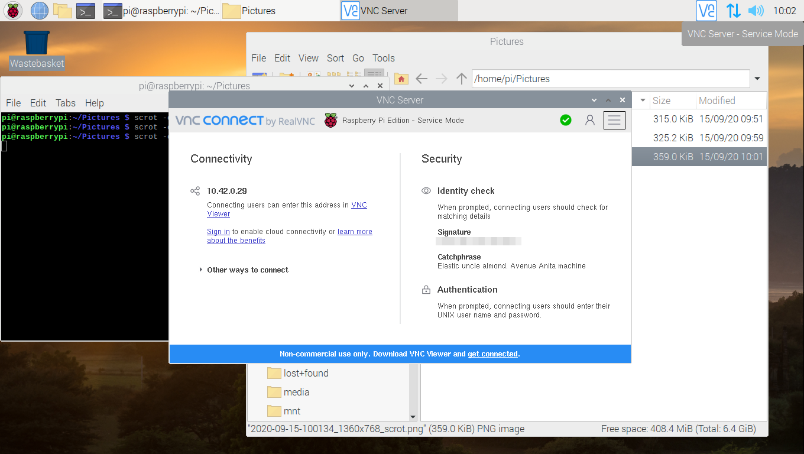Launch the web browser from the taskbar
The width and height of the screenshot is (804, 454).
point(39,10)
